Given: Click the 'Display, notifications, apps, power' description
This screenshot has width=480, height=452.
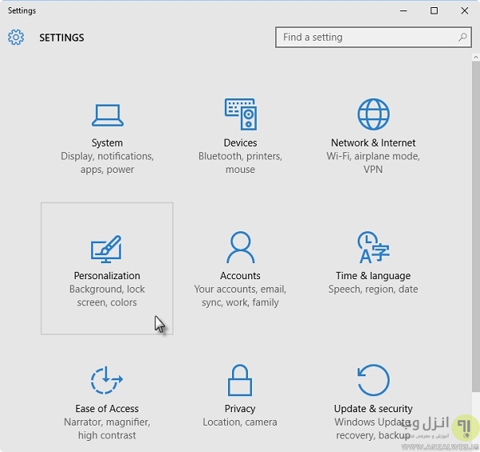Looking at the screenshot, I should point(107,163).
